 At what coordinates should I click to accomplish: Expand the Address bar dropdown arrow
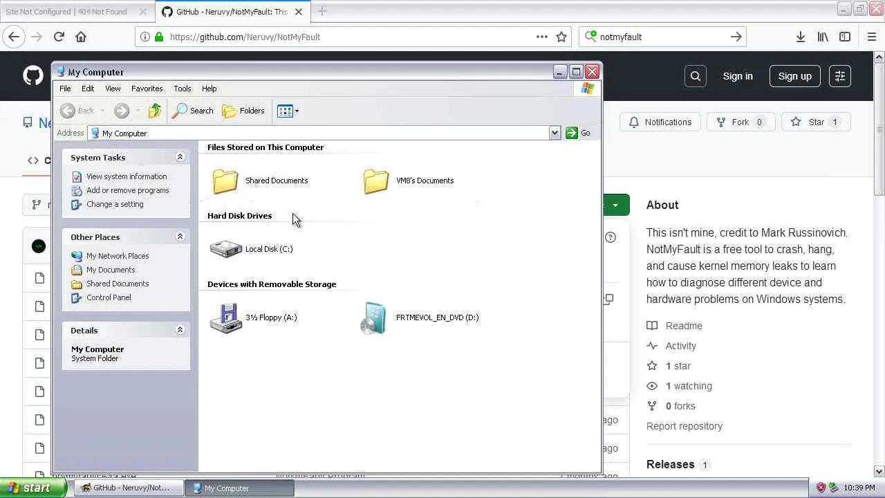pos(555,133)
